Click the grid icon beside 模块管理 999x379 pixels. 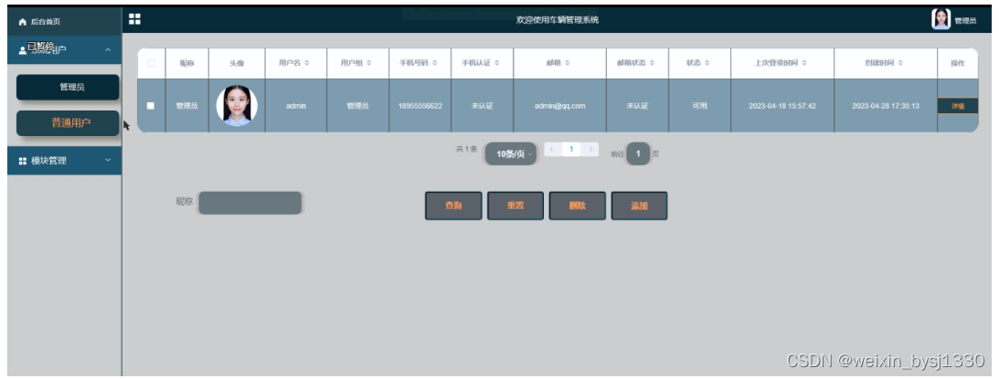[x=23, y=161]
